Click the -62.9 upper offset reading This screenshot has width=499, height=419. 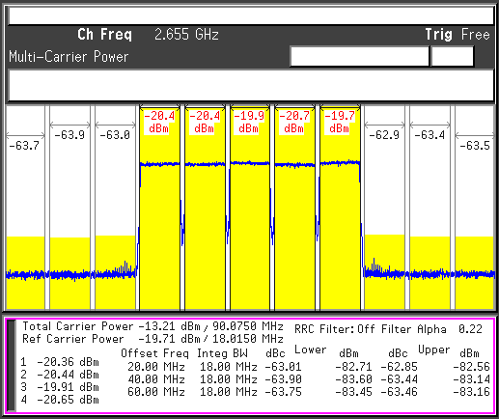pyautogui.click(x=384, y=135)
